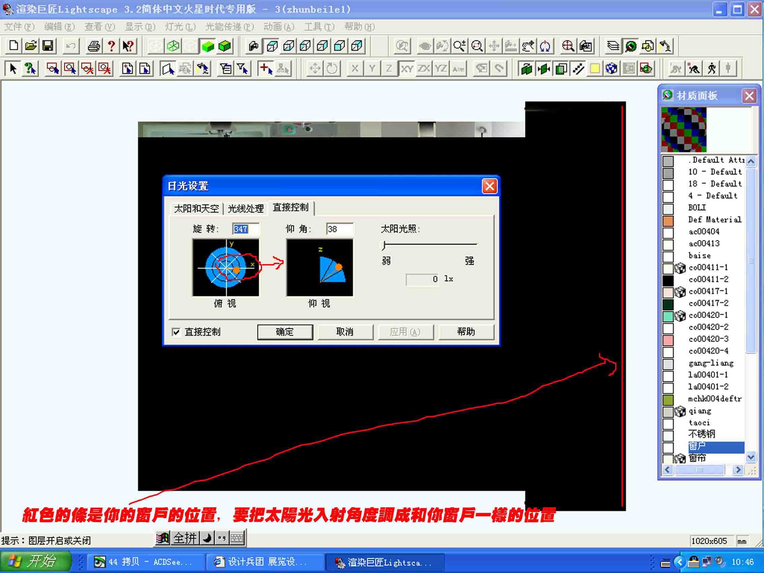This screenshot has height=573, width=764.
Task: Click the arrow selection tool icon
Action: 13,69
